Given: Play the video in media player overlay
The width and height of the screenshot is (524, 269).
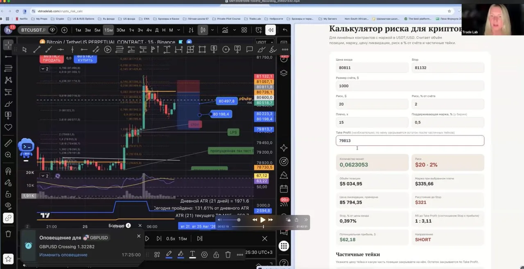Looking at the screenshot, I should point(263,220).
